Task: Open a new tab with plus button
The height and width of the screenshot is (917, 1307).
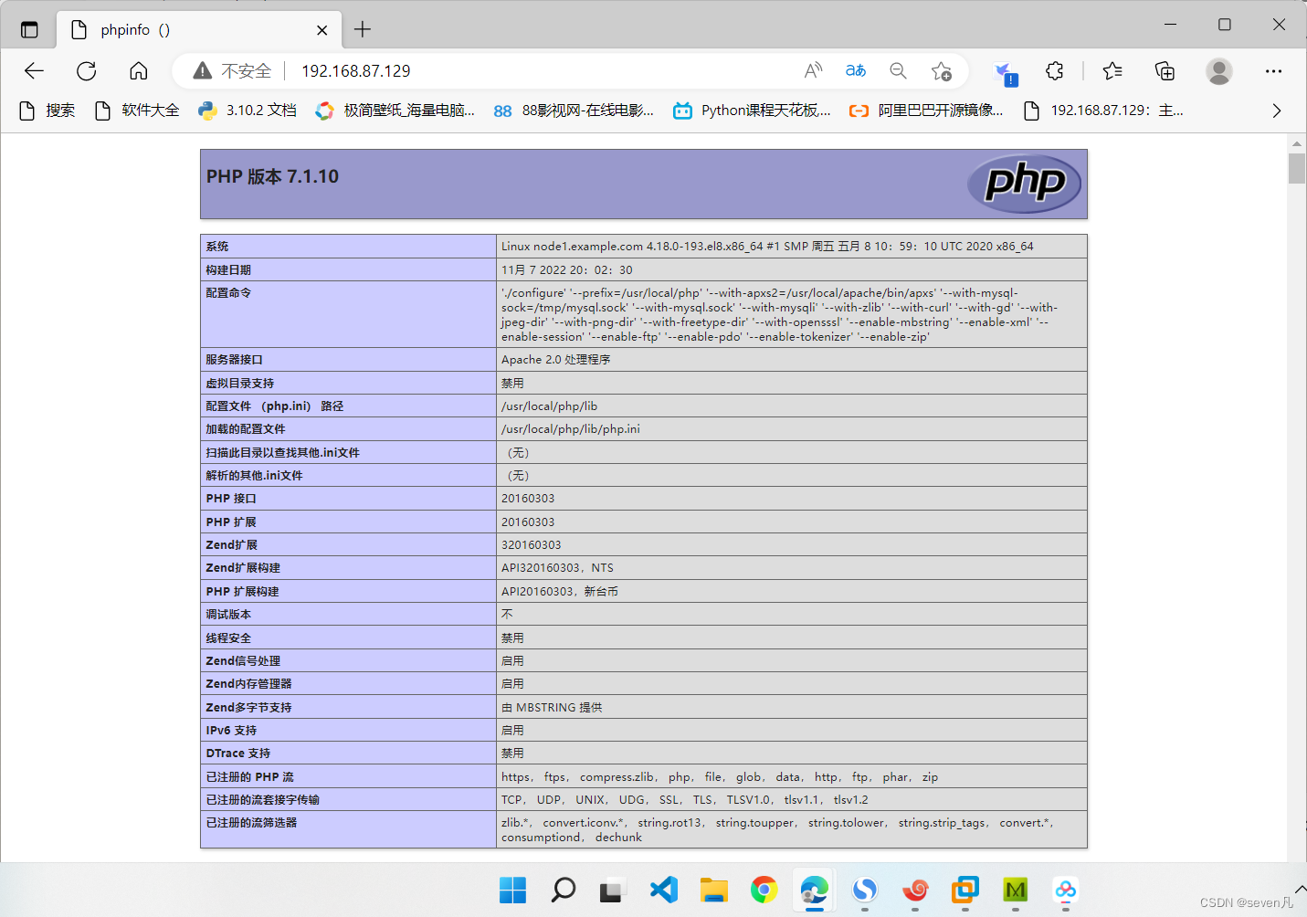Action: [x=363, y=29]
